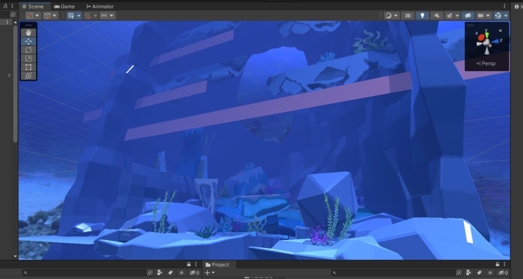Select the Rect tool

[x=29, y=67]
